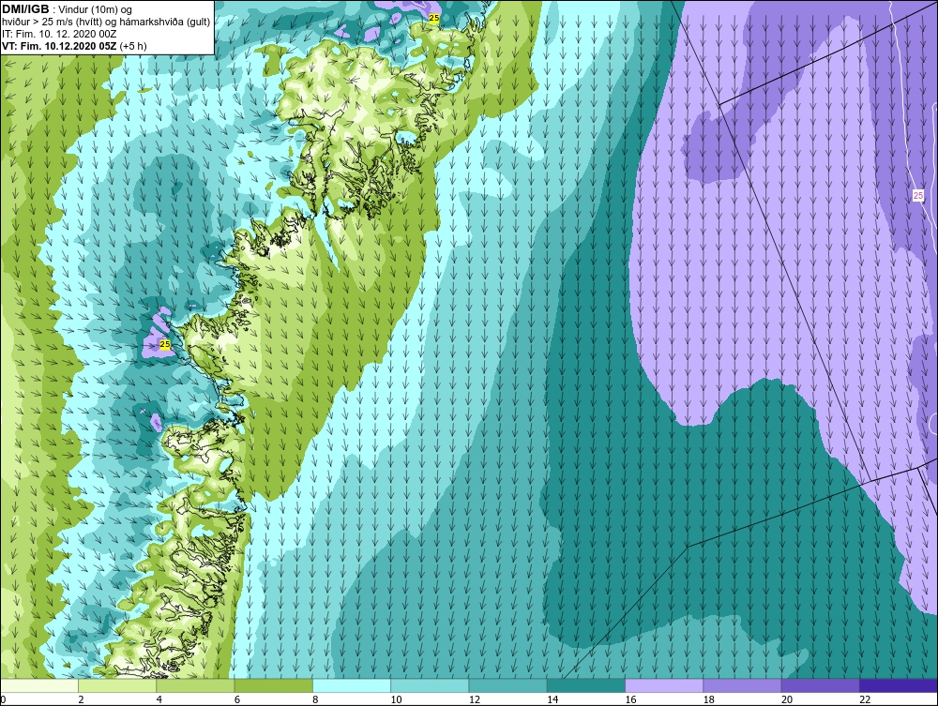
Task: Click the '6' value on the color scale
Action: (237, 700)
